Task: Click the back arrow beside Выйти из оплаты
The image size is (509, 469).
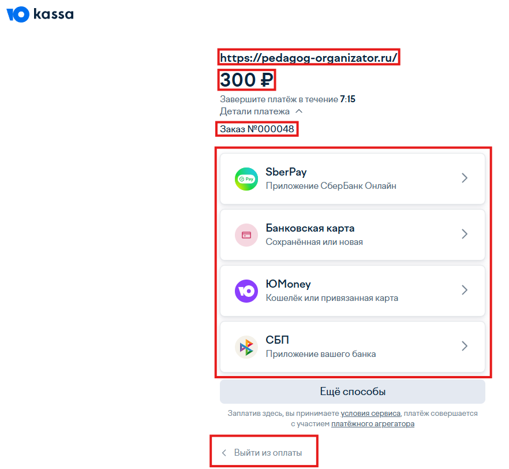Action: [x=224, y=453]
